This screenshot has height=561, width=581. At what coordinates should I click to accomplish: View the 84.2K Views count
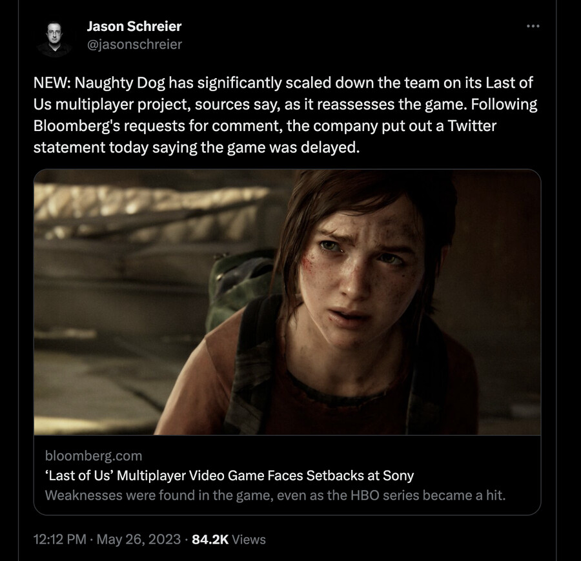point(229,540)
